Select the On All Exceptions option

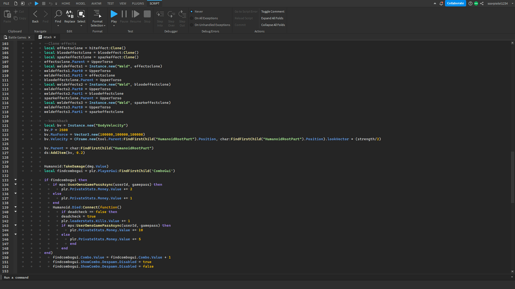[204, 18]
